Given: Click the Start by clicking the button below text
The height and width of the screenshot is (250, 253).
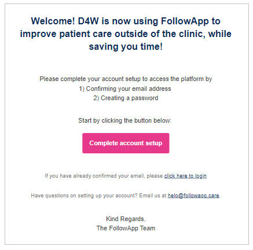Looking at the screenshot, I should pyautogui.click(x=124, y=120).
